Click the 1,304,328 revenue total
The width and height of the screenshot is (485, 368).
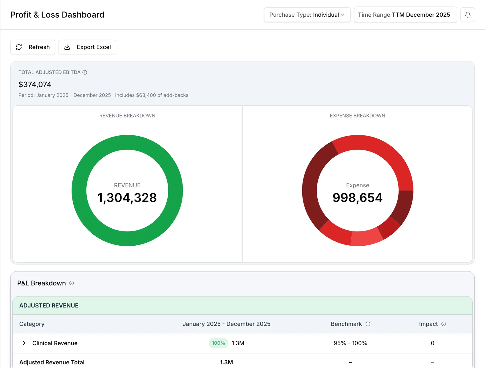click(127, 198)
